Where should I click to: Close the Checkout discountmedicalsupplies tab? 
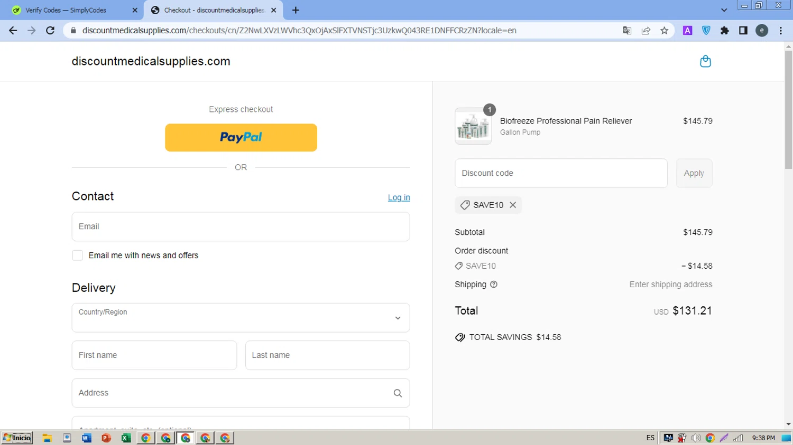[x=273, y=10]
